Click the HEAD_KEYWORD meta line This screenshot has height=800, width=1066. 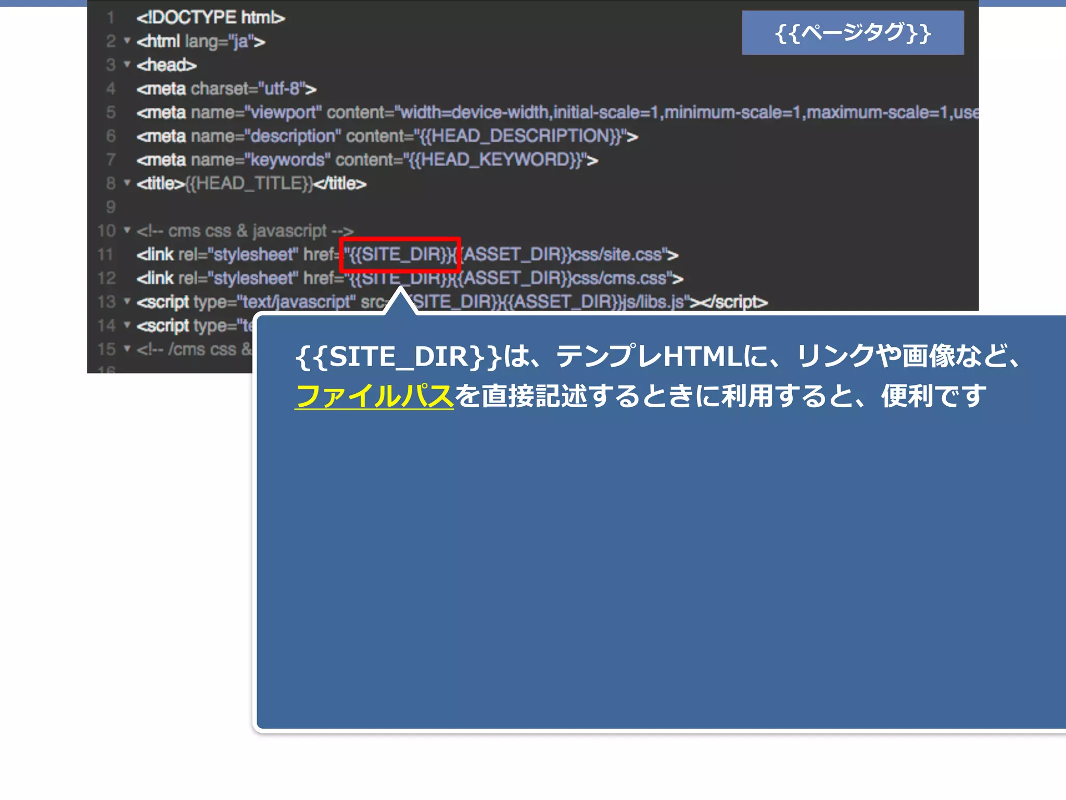pos(367,160)
